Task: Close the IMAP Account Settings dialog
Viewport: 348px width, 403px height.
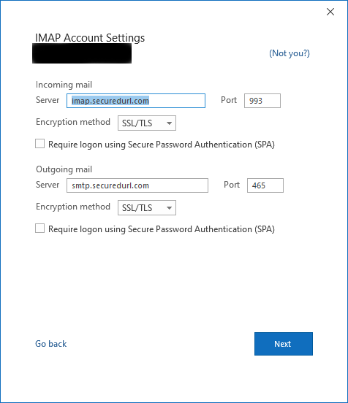Action: click(330, 12)
